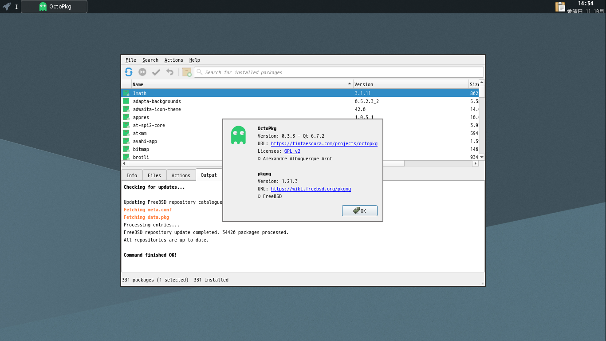Open the rocket launcher menu in panel
Image resolution: width=606 pixels, height=341 pixels.
pyautogui.click(x=7, y=7)
